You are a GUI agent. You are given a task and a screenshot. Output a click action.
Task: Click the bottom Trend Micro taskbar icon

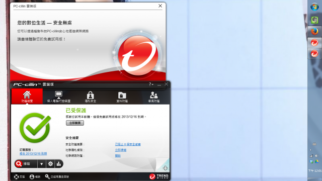(x=314, y=54)
